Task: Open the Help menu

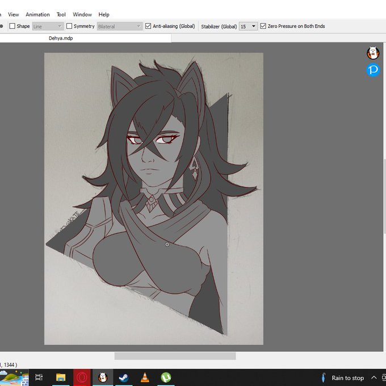Action: (x=104, y=15)
